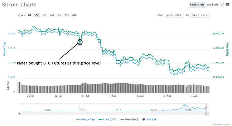This screenshot has width=232, height=126.
Task: Select the 7d zoom range
Action: tap(37, 15)
